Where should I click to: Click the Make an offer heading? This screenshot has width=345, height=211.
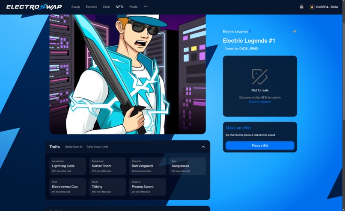pyautogui.click(x=238, y=128)
